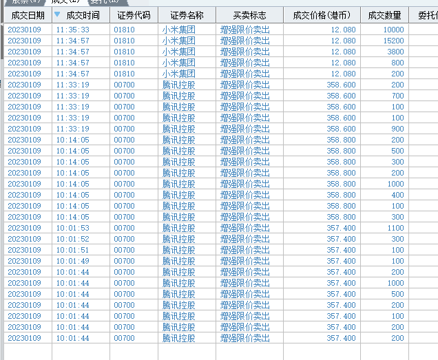Click quantity 1000 in the 10:01:44 row
Image resolution: width=438 pixels, height=360 pixels.
pos(395,283)
